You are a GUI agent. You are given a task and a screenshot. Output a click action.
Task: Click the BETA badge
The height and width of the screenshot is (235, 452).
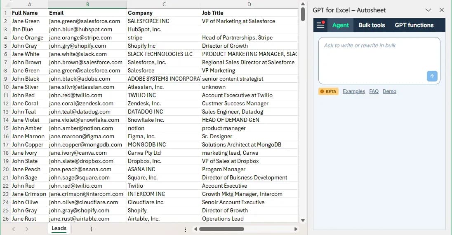tap(328, 91)
